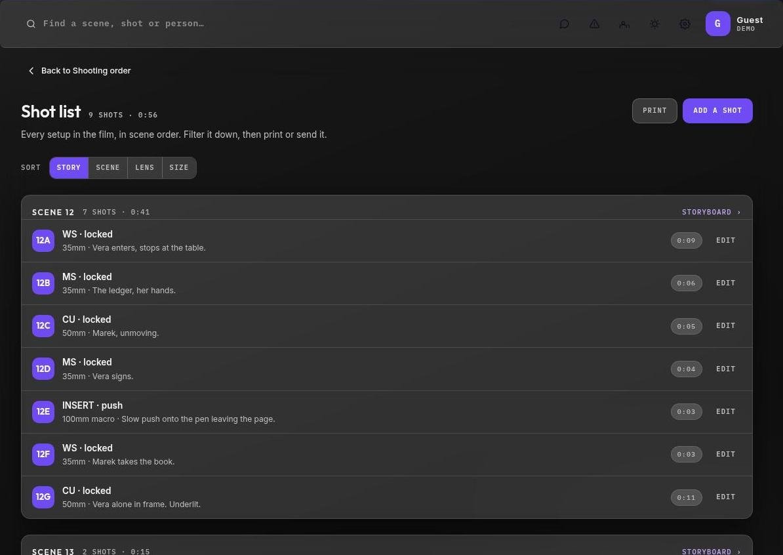
Task: Sort the shot list by Scene
Action: [108, 168]
